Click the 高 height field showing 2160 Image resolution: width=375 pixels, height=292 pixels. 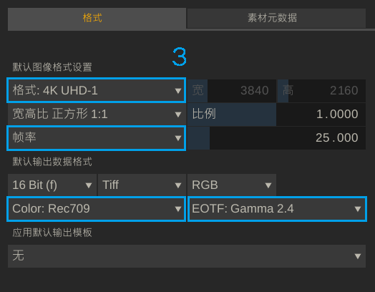321,91
